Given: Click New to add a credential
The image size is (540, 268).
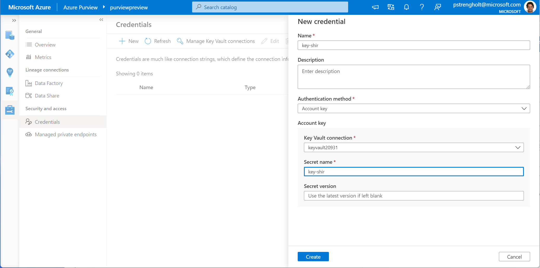Looking at the screenshot, I should pos(129,41).
